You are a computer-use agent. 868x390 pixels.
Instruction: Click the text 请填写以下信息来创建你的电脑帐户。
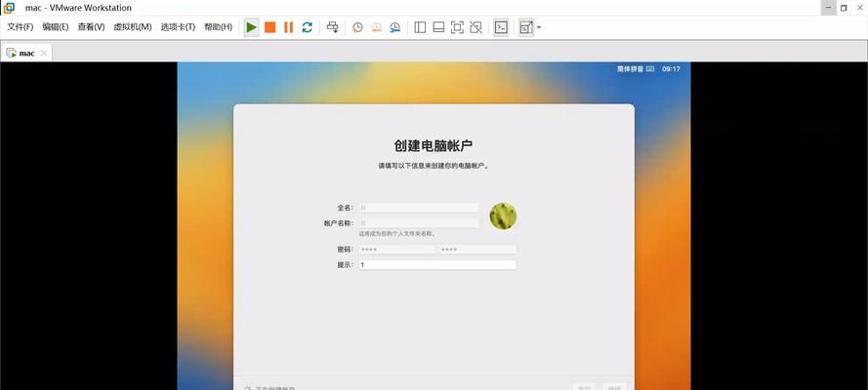pyautogui.click(x=434, y=166)
